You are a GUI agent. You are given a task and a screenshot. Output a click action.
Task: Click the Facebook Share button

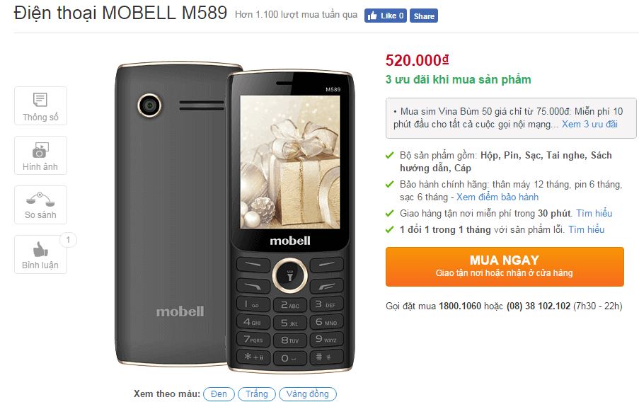[424, 16]
